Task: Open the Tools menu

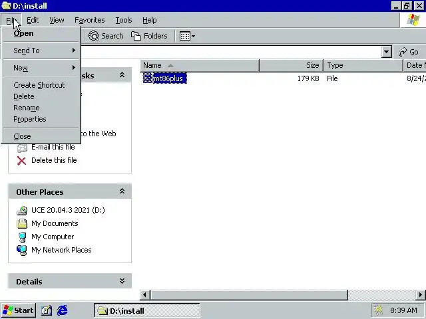Action: 124,20
